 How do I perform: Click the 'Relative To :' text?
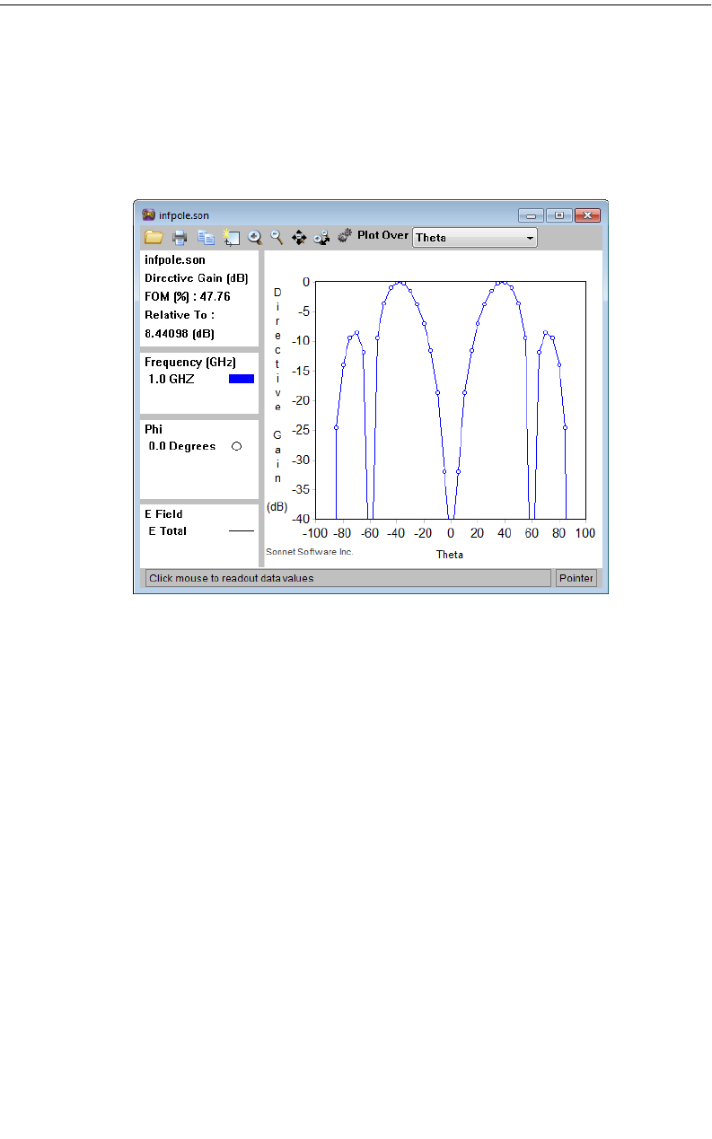(x=180, y=315)
